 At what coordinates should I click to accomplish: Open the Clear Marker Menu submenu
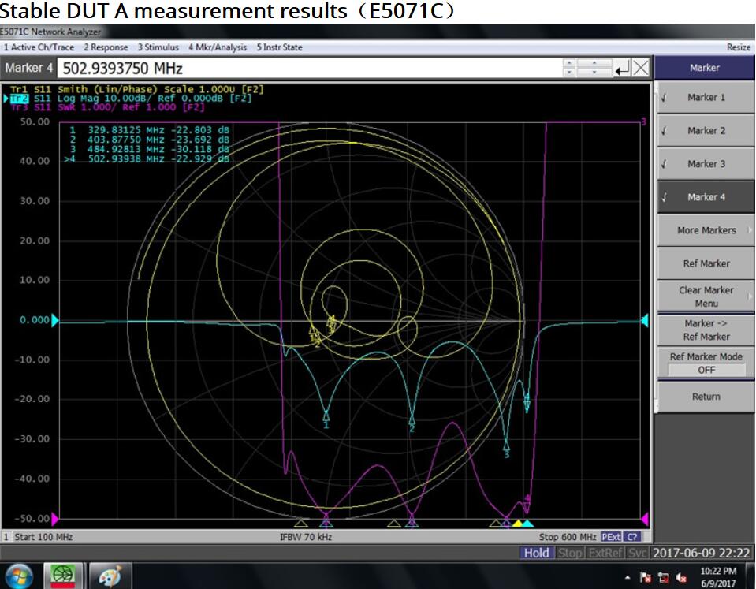click(706, 296)
